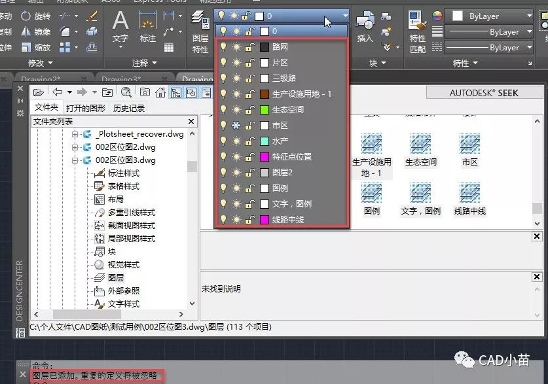The height and width of the screenshot is (384, 548).
Task: Switch to the 打开的图形 tab
Action: click(x=86, y=108)
